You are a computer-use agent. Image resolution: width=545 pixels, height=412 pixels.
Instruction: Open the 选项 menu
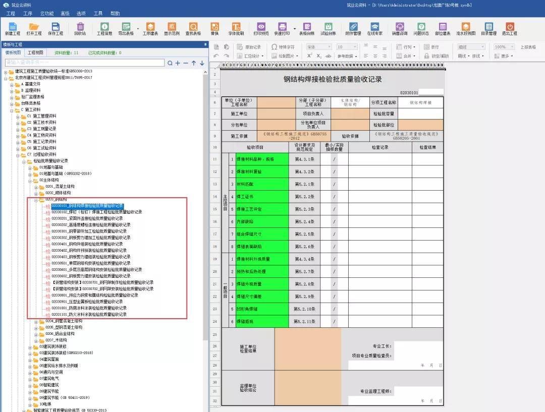(81, 13)
